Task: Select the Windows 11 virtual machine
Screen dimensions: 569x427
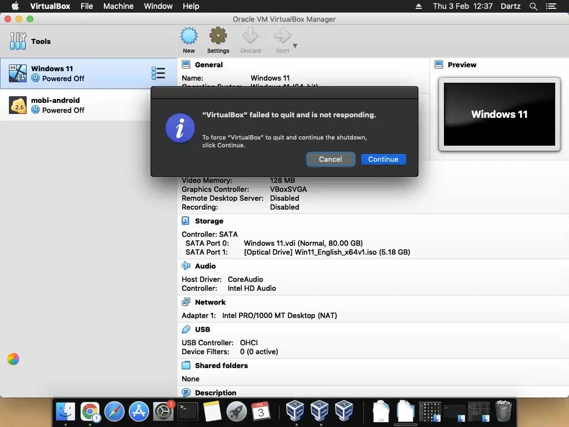Action: point(88,73)
